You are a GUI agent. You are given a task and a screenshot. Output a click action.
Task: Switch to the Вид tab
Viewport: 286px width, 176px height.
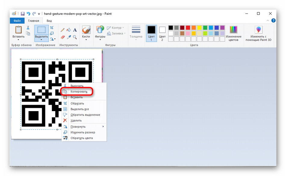[49, 21]
